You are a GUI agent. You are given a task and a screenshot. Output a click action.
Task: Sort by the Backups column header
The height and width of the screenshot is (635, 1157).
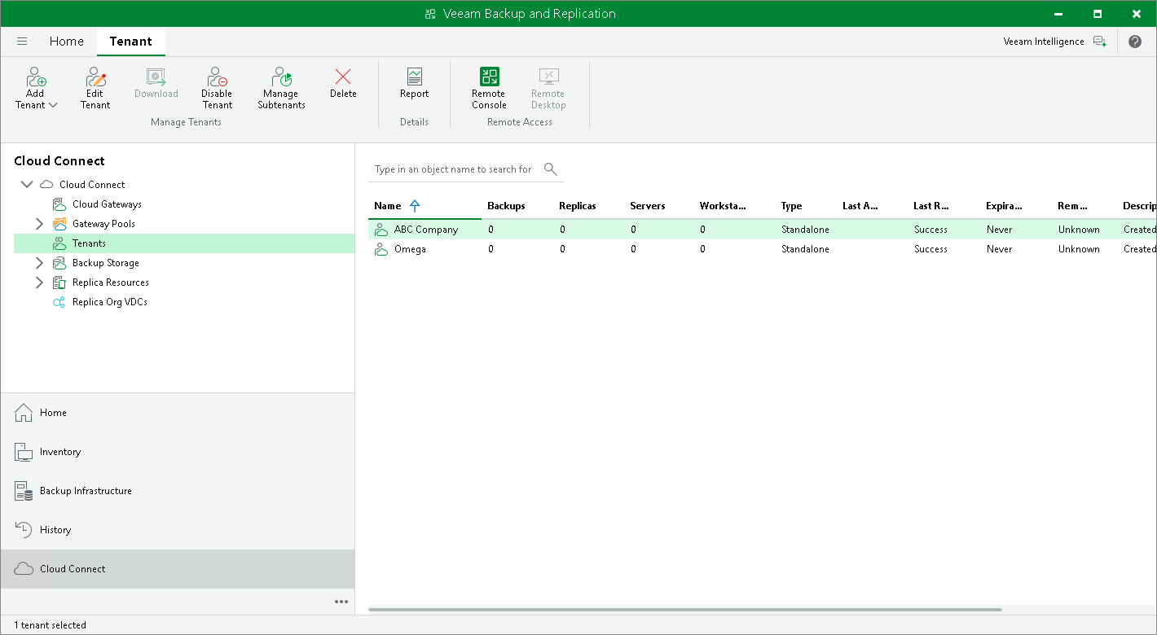pos(506,206)
